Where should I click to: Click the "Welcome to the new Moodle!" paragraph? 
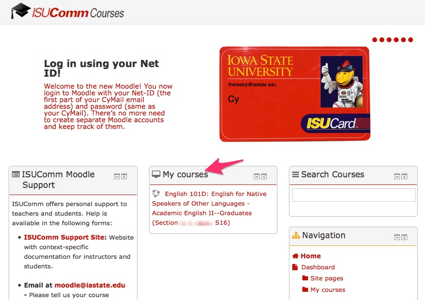(108, 106)
